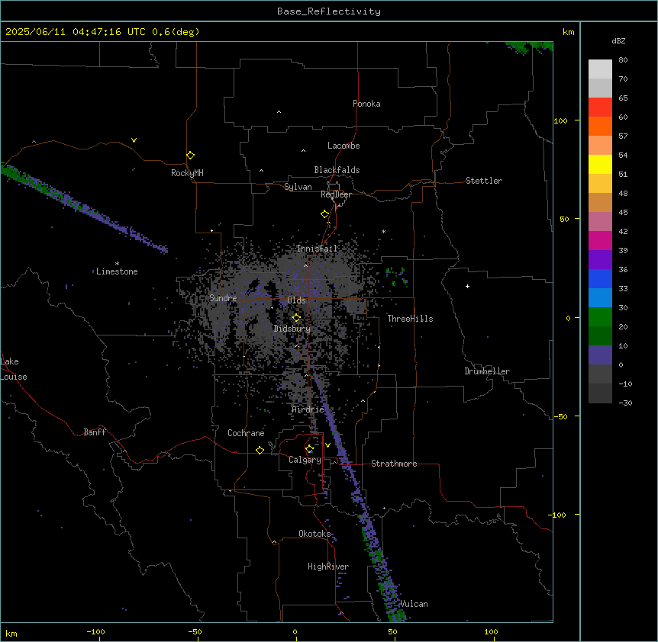Screen dimensions: 658x642
Task: Click the yellow V marker northwest of RockyMH
Action: point(134,140)
